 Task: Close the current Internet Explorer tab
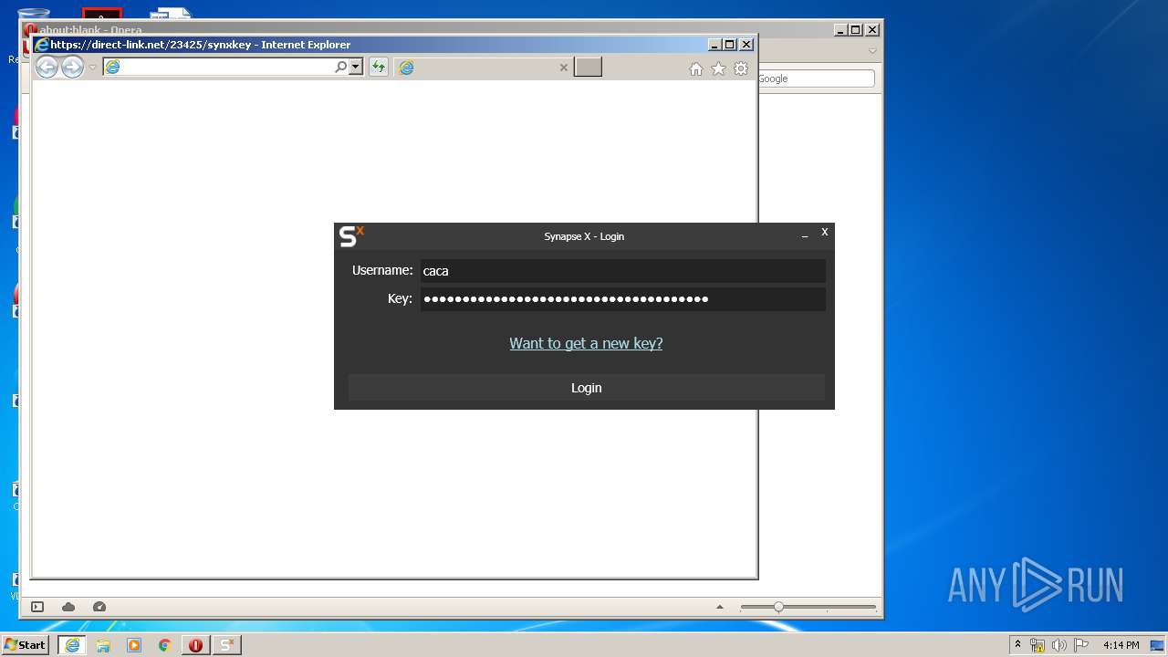tap(563, 68)
